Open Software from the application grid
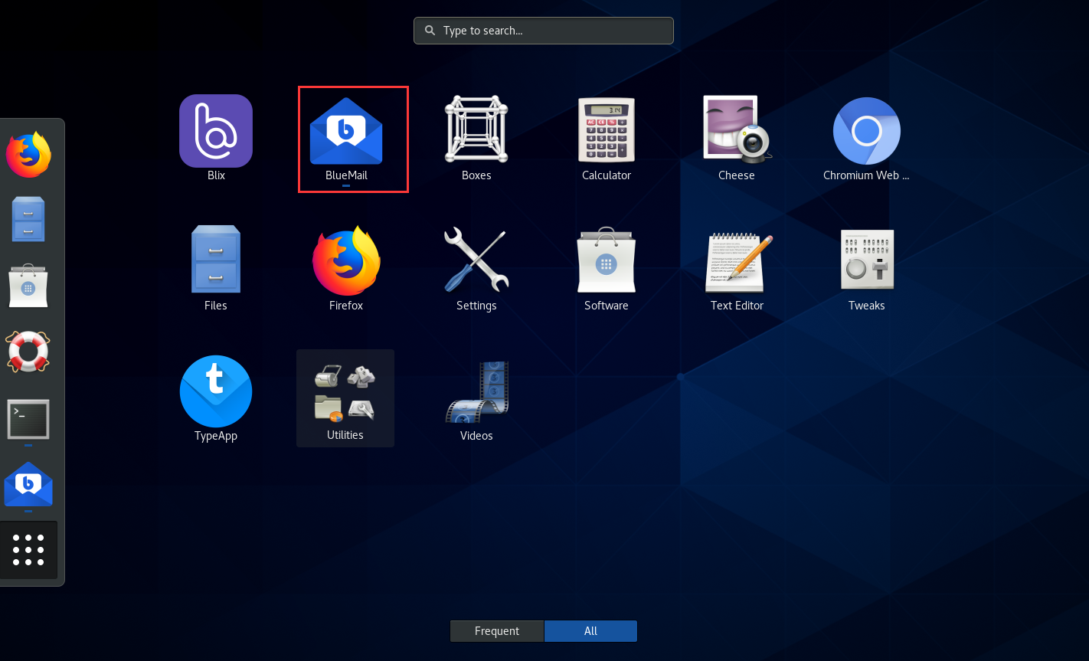Viewport: 1089px width, 661px height. pyautogui.click(x=607, y=269)
